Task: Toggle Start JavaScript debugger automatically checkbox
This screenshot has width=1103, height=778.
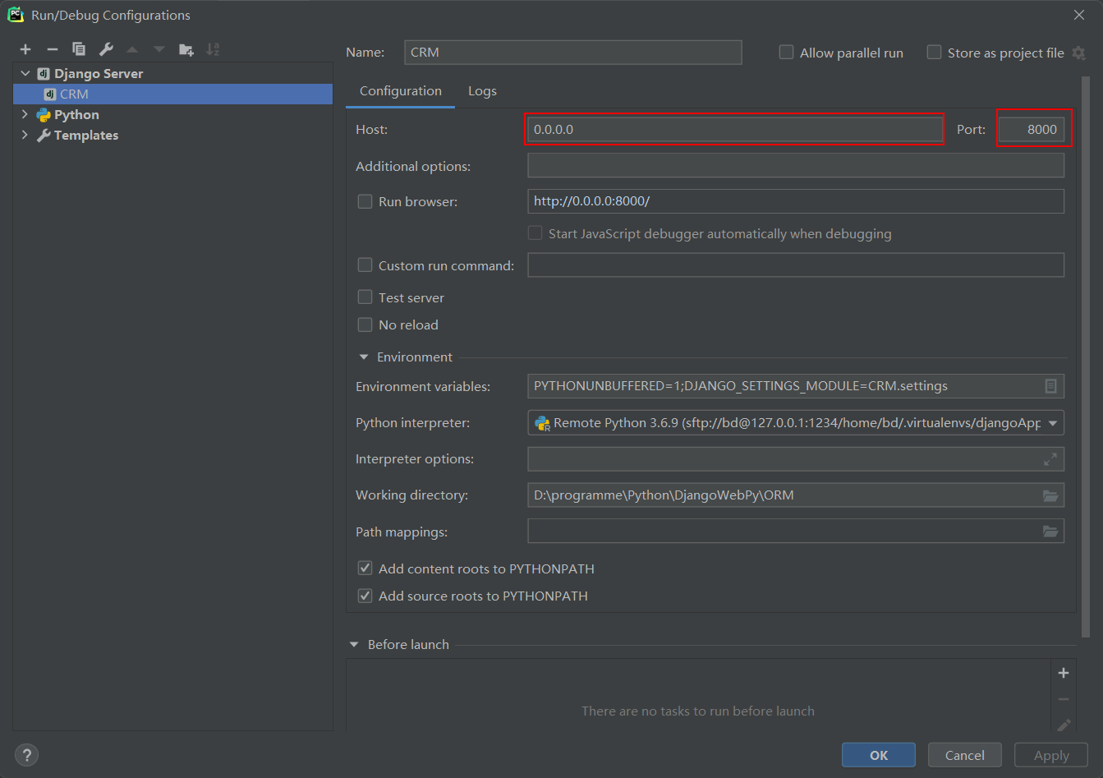Action: pyautogui.click(x=535, y=233)
